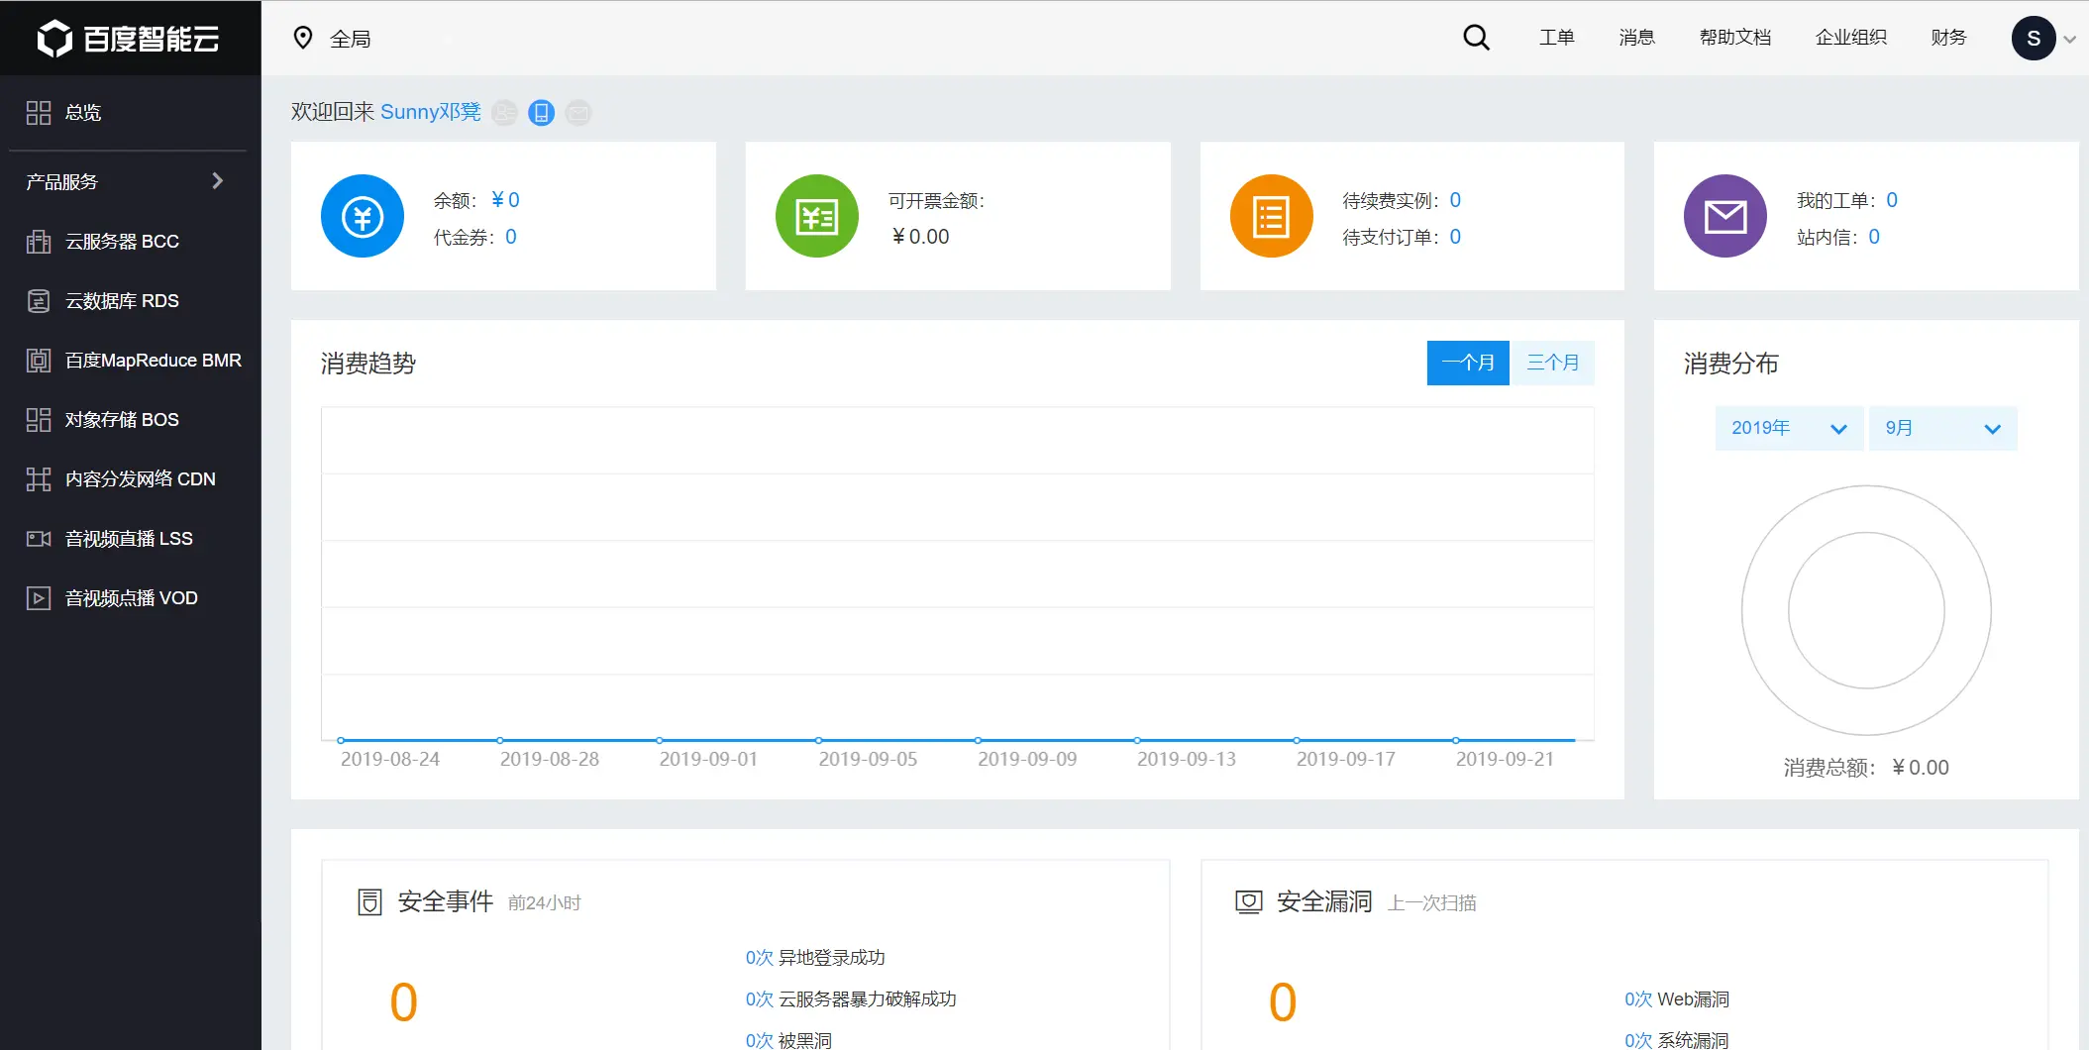The height and width of the screenshot is (1050, 2089).
Task: Click the 内容分发网络 CDN icon
Action: [x=39, y=479]
